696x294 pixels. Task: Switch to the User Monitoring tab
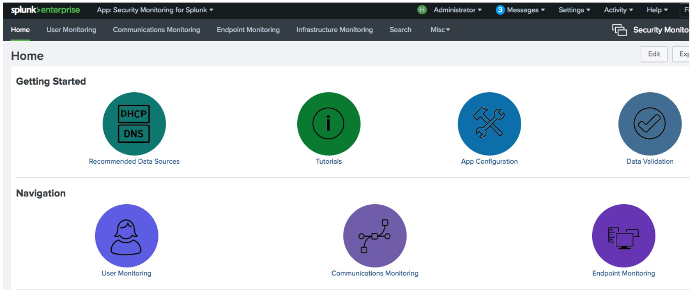pyautogui.click(x=71, y=30)
